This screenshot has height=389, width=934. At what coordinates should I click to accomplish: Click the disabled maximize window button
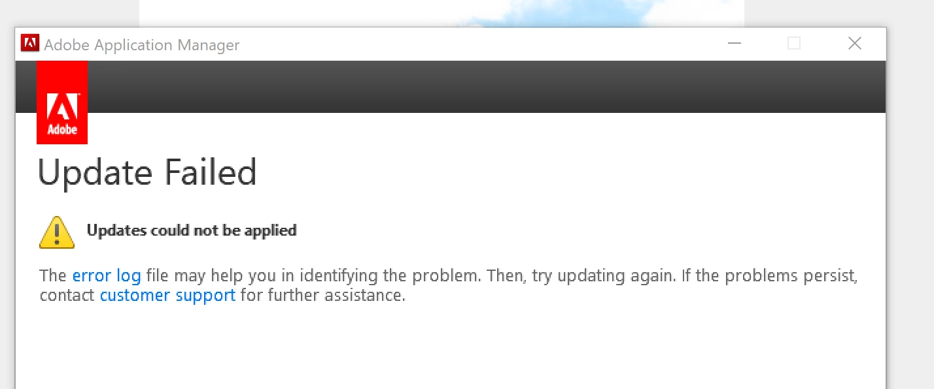(794, 44)
